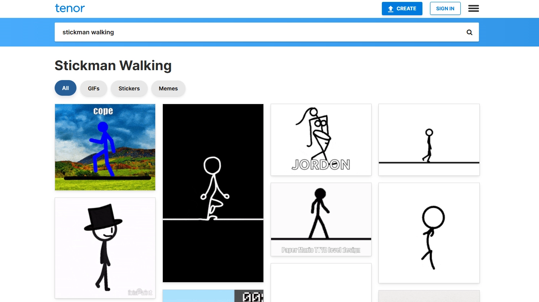Open the white stickman on black background GIF
Screen dimensions: 539x302
[213, 193]
